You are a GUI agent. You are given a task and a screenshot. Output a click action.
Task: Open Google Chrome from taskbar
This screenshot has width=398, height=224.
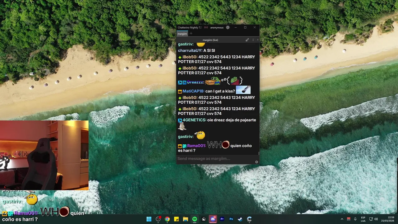pos(167,219)
